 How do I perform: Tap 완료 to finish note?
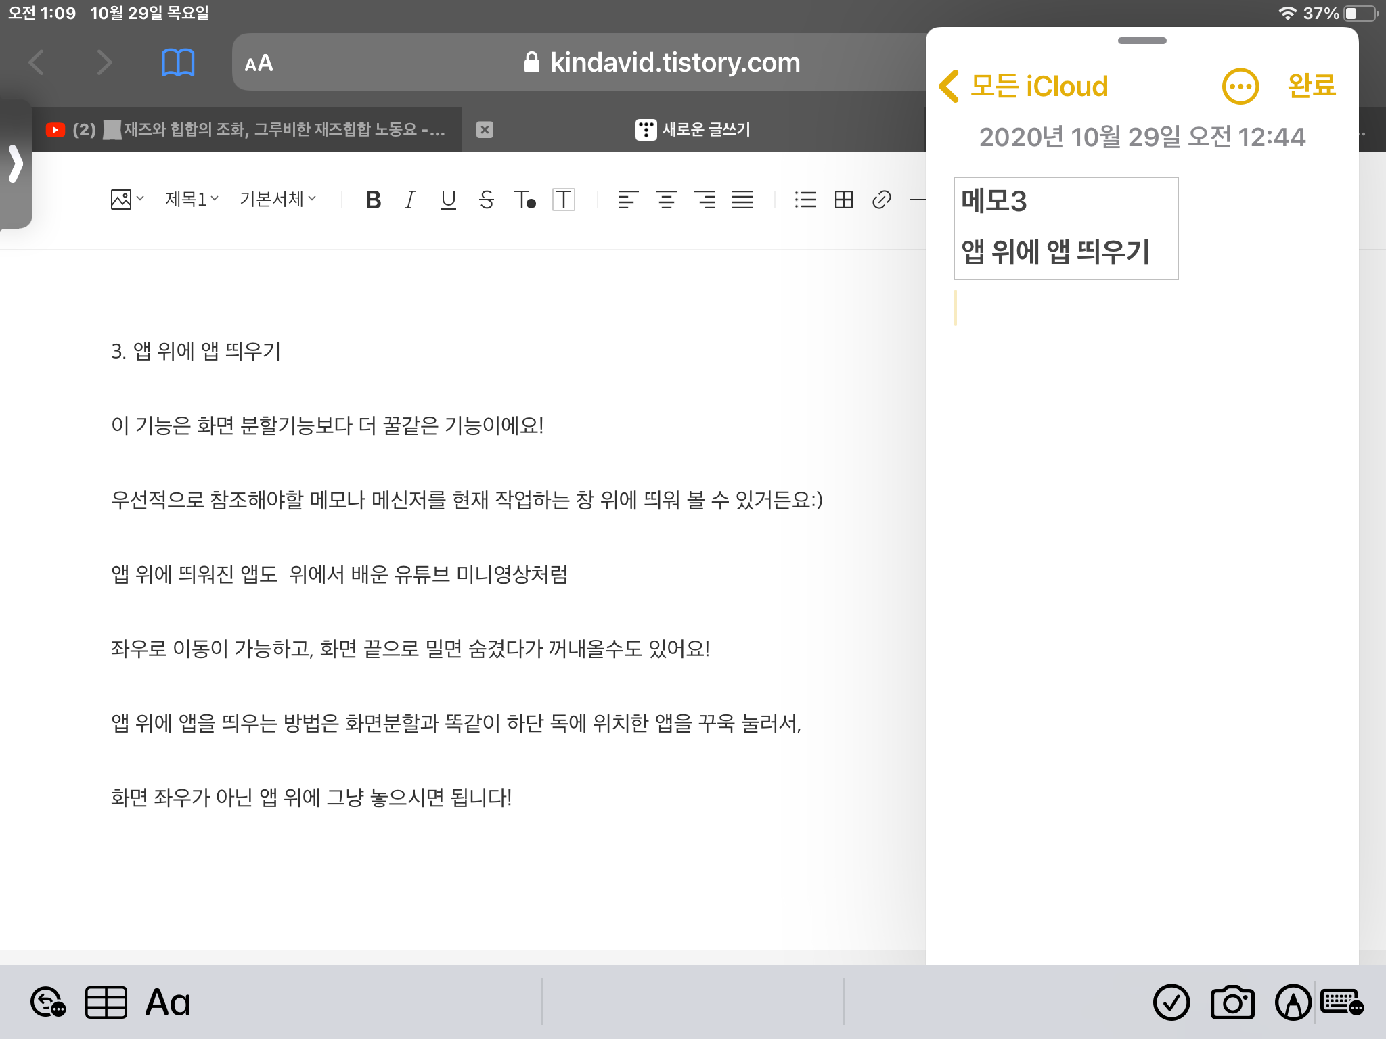1311,86
